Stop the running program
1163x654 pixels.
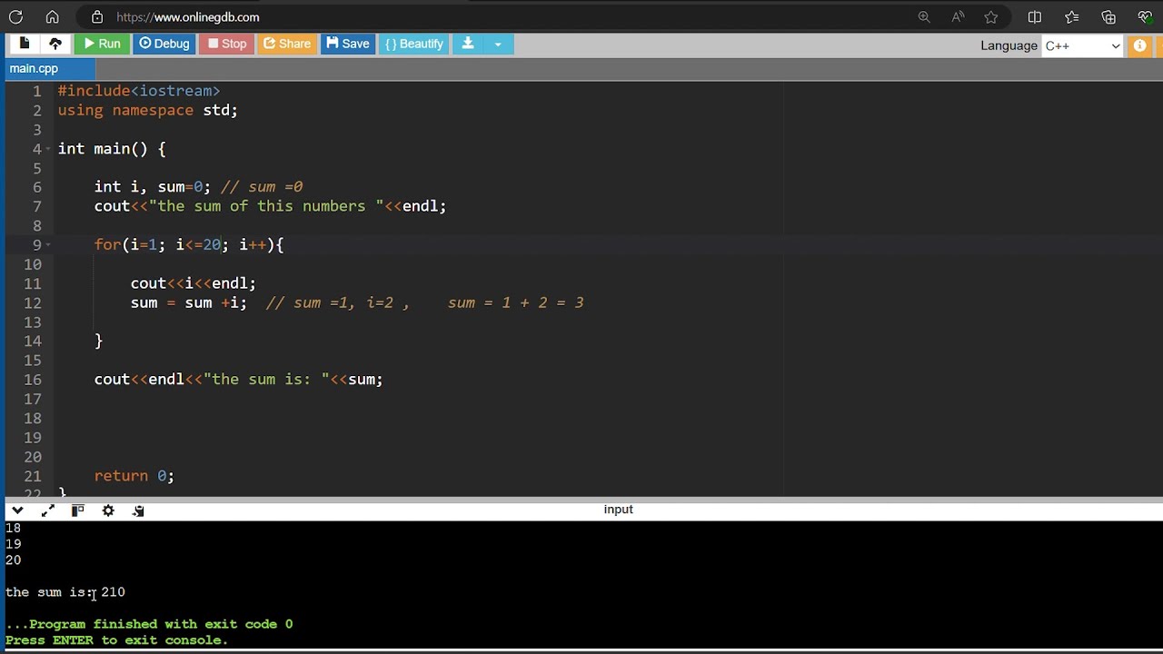[227, 44]
